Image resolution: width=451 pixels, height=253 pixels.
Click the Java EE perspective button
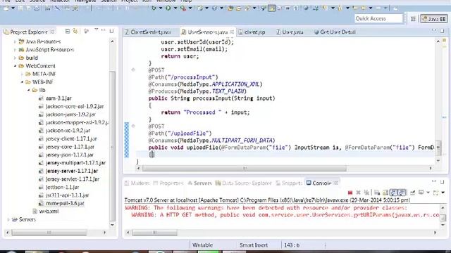point(434,19)
